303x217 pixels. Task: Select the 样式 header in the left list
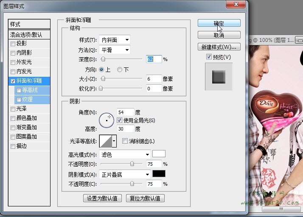click(x=29, y=24)
